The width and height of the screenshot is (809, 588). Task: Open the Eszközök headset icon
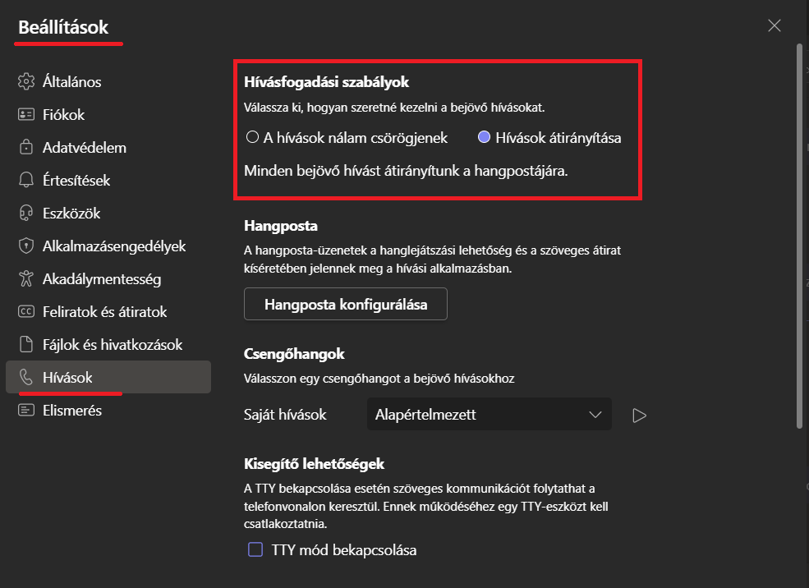point(26,213)
